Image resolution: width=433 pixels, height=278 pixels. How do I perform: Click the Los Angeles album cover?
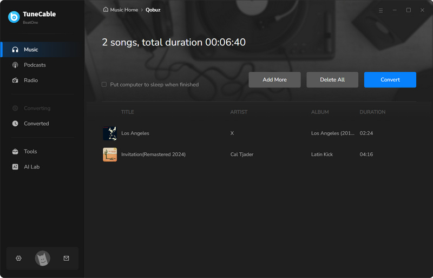[x=110, y=133]
